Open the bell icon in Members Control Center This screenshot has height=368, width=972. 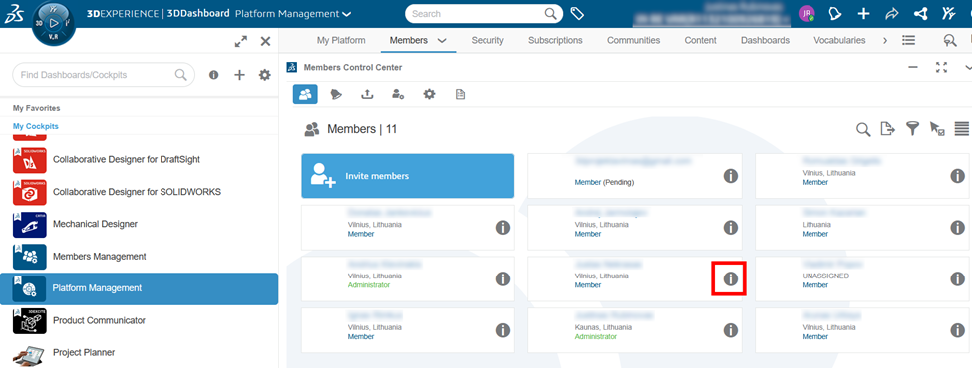click(335, 94)
